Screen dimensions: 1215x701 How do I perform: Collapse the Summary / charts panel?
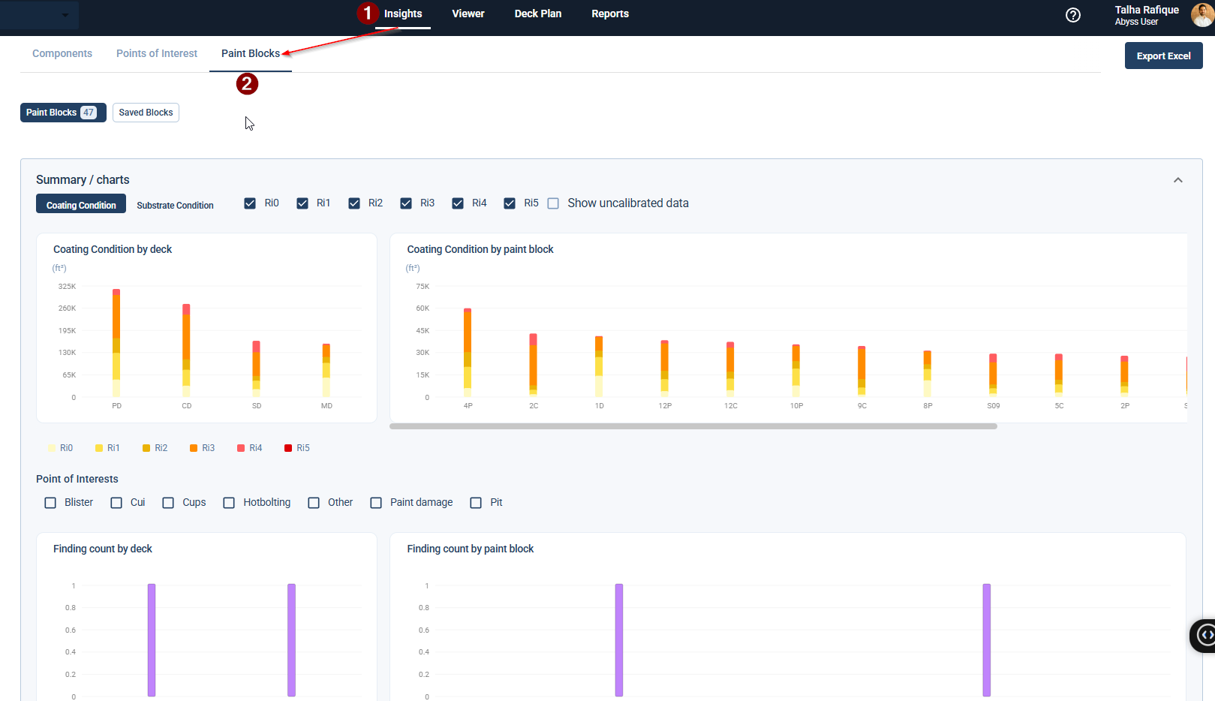click(x=1177, y=180)
